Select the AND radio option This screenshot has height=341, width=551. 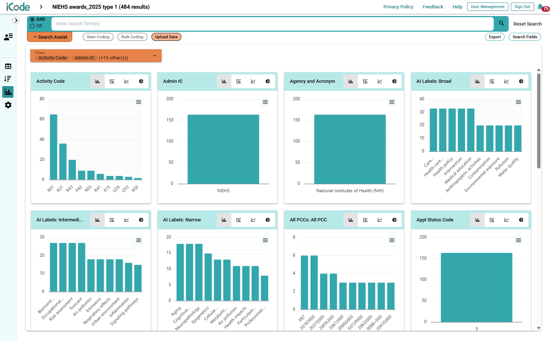pos(32,19)
